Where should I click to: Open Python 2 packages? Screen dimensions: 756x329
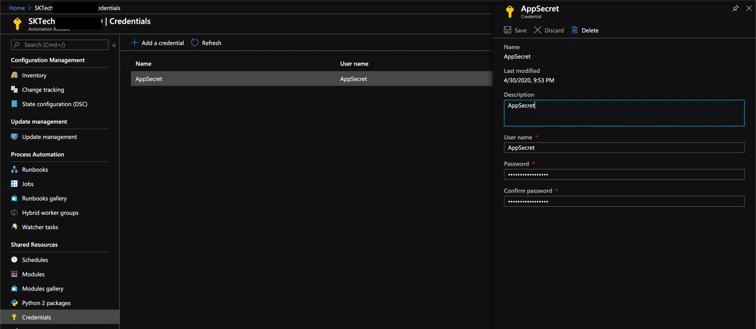tap(46, 303)
